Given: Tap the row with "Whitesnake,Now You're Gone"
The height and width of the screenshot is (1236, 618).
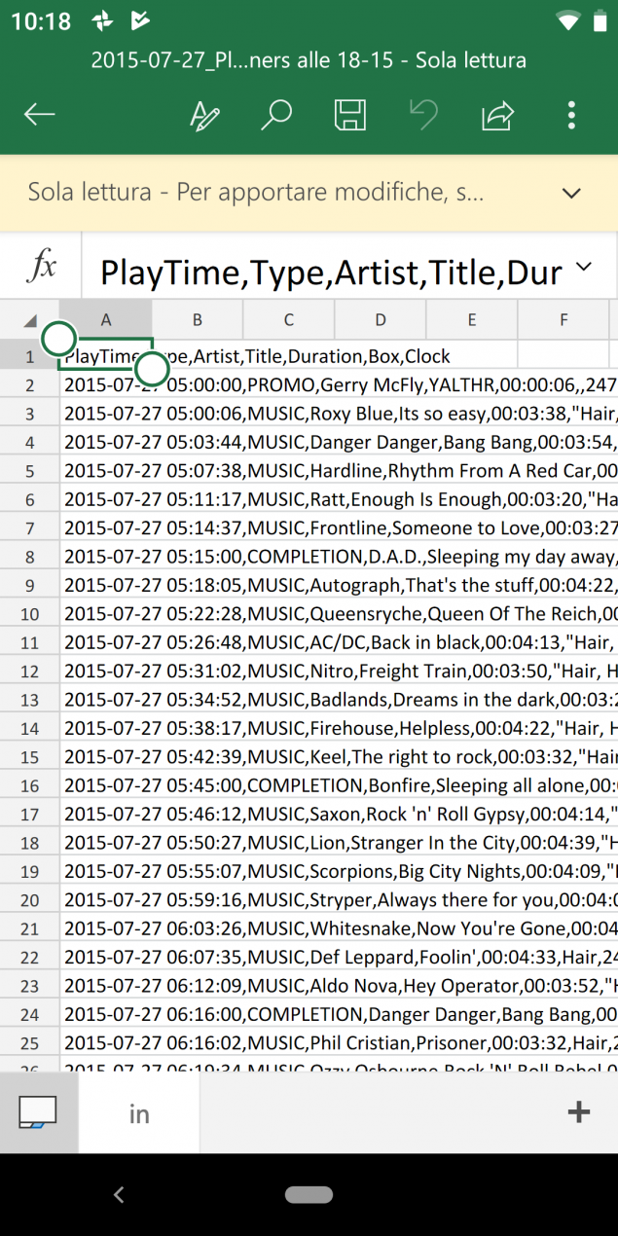Looking at the screenshot, I should pos(339,928).
